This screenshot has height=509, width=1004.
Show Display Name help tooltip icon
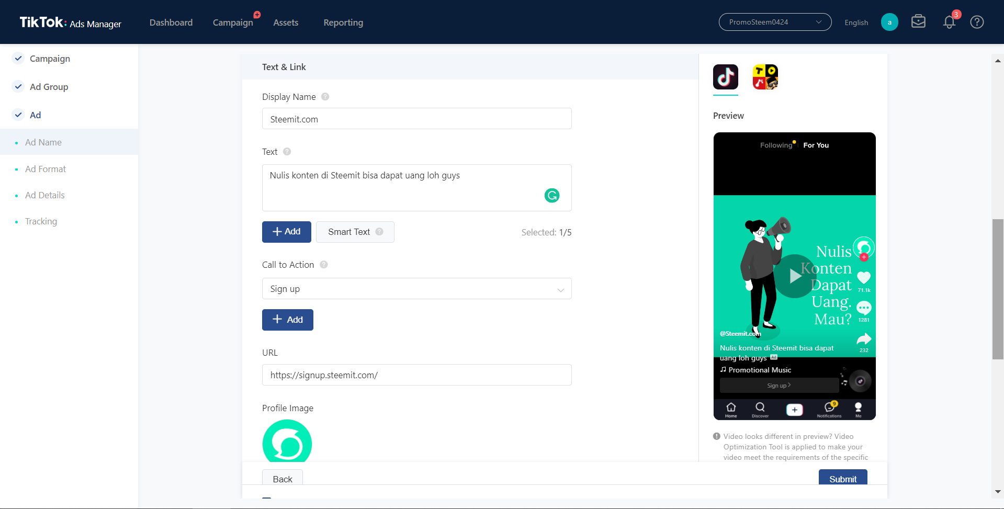325,97
